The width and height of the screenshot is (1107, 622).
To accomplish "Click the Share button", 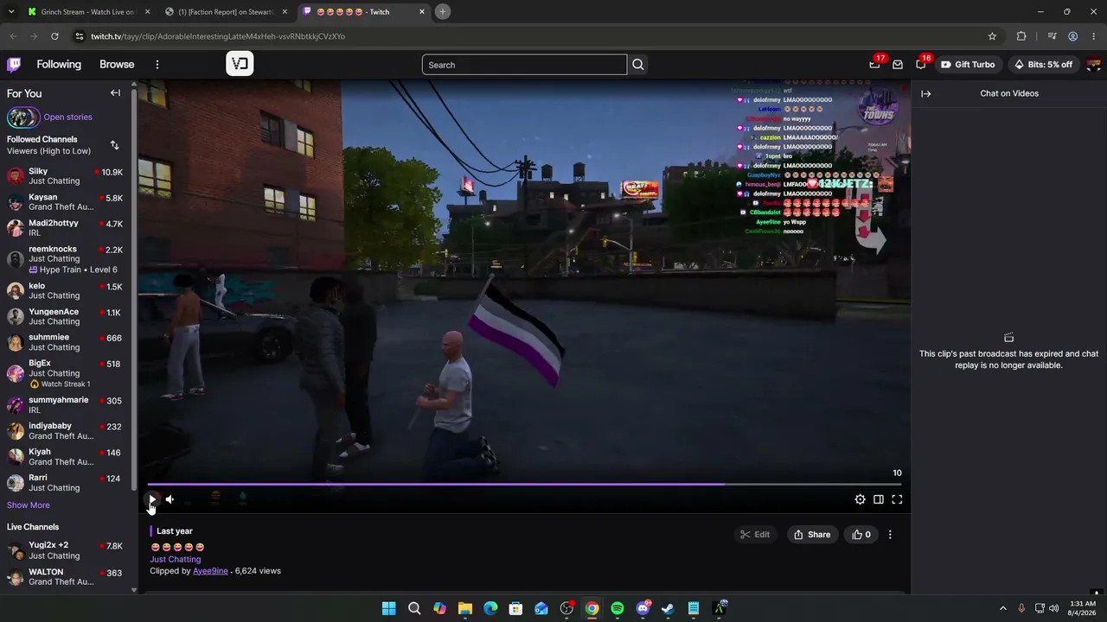I will (812, 535).
